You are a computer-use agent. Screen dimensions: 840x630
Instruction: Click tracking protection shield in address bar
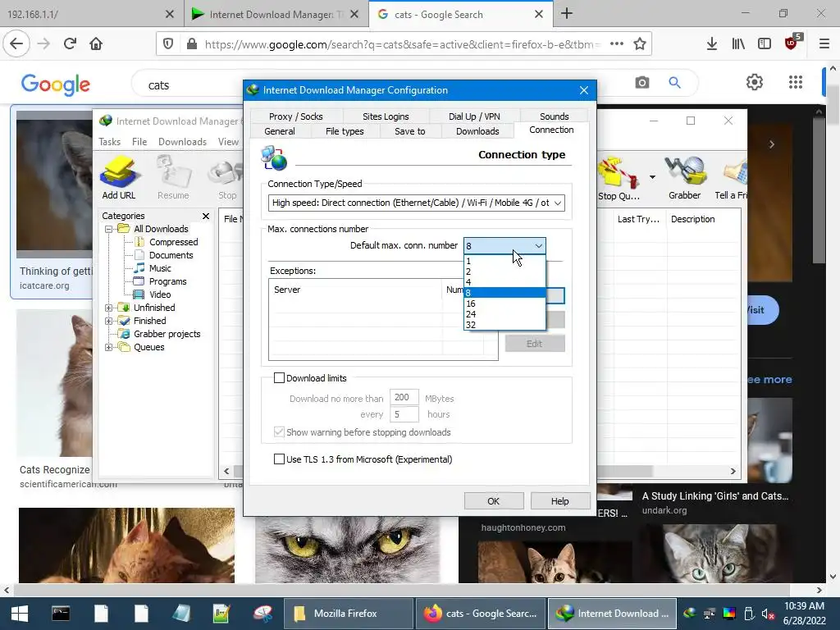(x=168, y=44)
